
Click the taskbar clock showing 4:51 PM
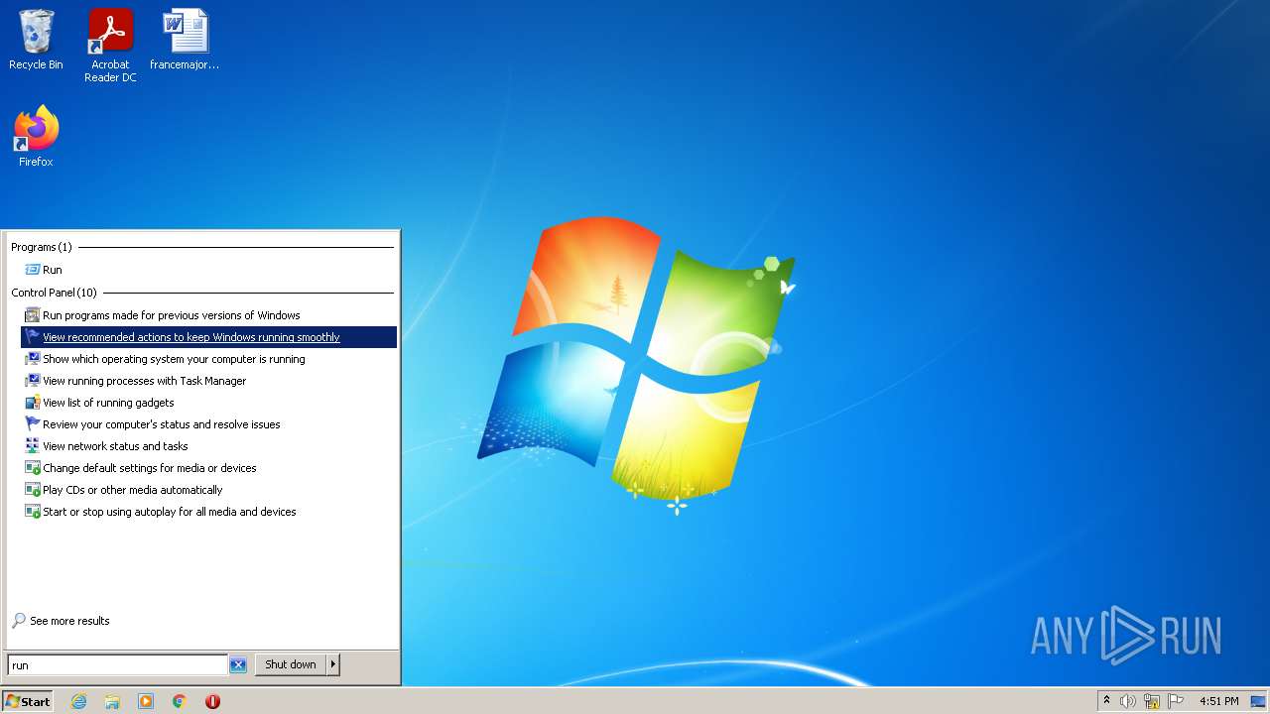click(x=1218, y=701)
